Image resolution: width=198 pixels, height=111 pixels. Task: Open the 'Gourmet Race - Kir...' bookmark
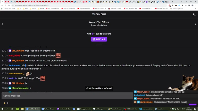[x=146, y=9]
